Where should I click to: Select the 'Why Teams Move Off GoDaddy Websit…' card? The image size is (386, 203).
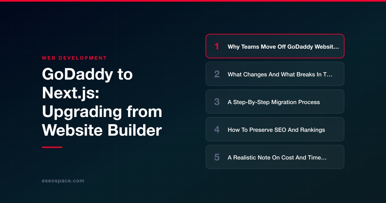(275, 46)
